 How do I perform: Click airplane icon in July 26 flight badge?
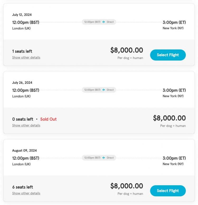tap(103, 90)
